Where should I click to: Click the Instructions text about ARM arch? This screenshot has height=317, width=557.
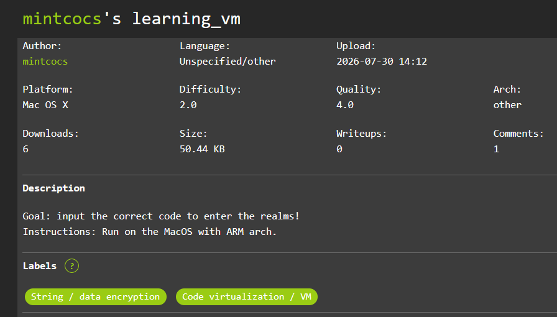[x=150, y=232]
